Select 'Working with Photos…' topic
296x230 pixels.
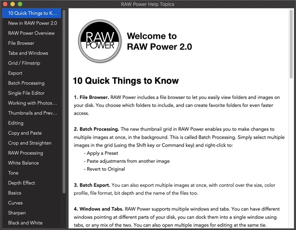[32, 103]
